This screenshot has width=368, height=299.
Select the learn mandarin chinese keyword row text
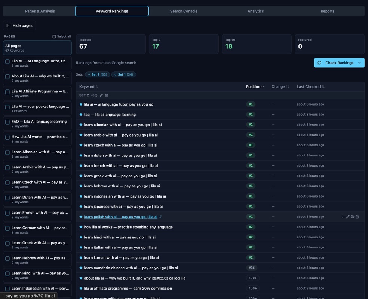coord(131,268)
